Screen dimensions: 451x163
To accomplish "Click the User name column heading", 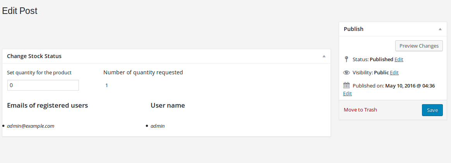I will tap(168, 105).
